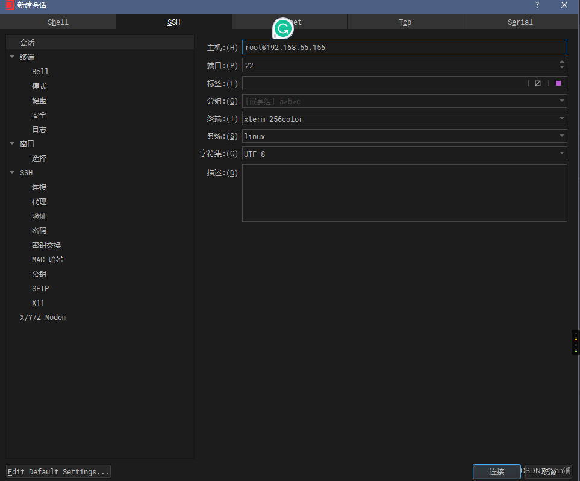
Task: Open the 字符集 UTF-8 dropdown
Action: tap(404, 153)
